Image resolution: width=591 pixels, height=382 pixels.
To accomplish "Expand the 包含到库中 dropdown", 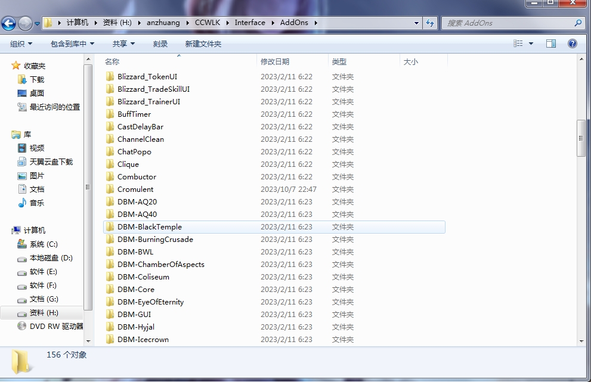I will [x=72, y=44].
